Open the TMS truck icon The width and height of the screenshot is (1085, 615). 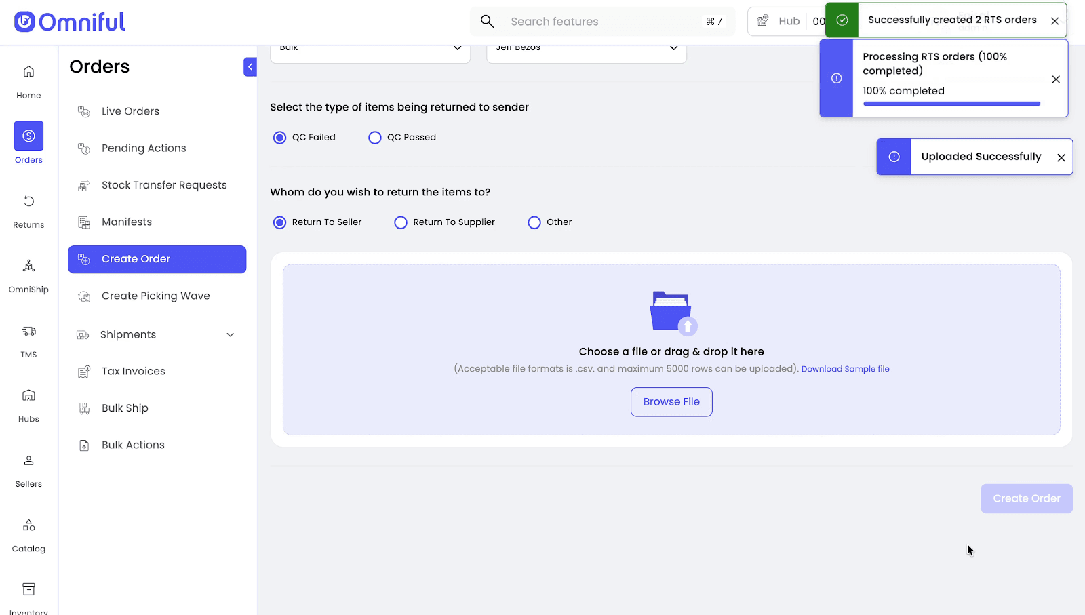pyautogui.click(x=28, y=331)
